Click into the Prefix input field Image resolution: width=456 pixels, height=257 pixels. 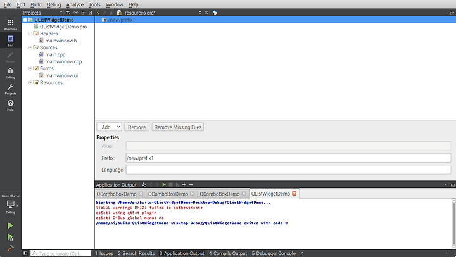click(288, 158)
